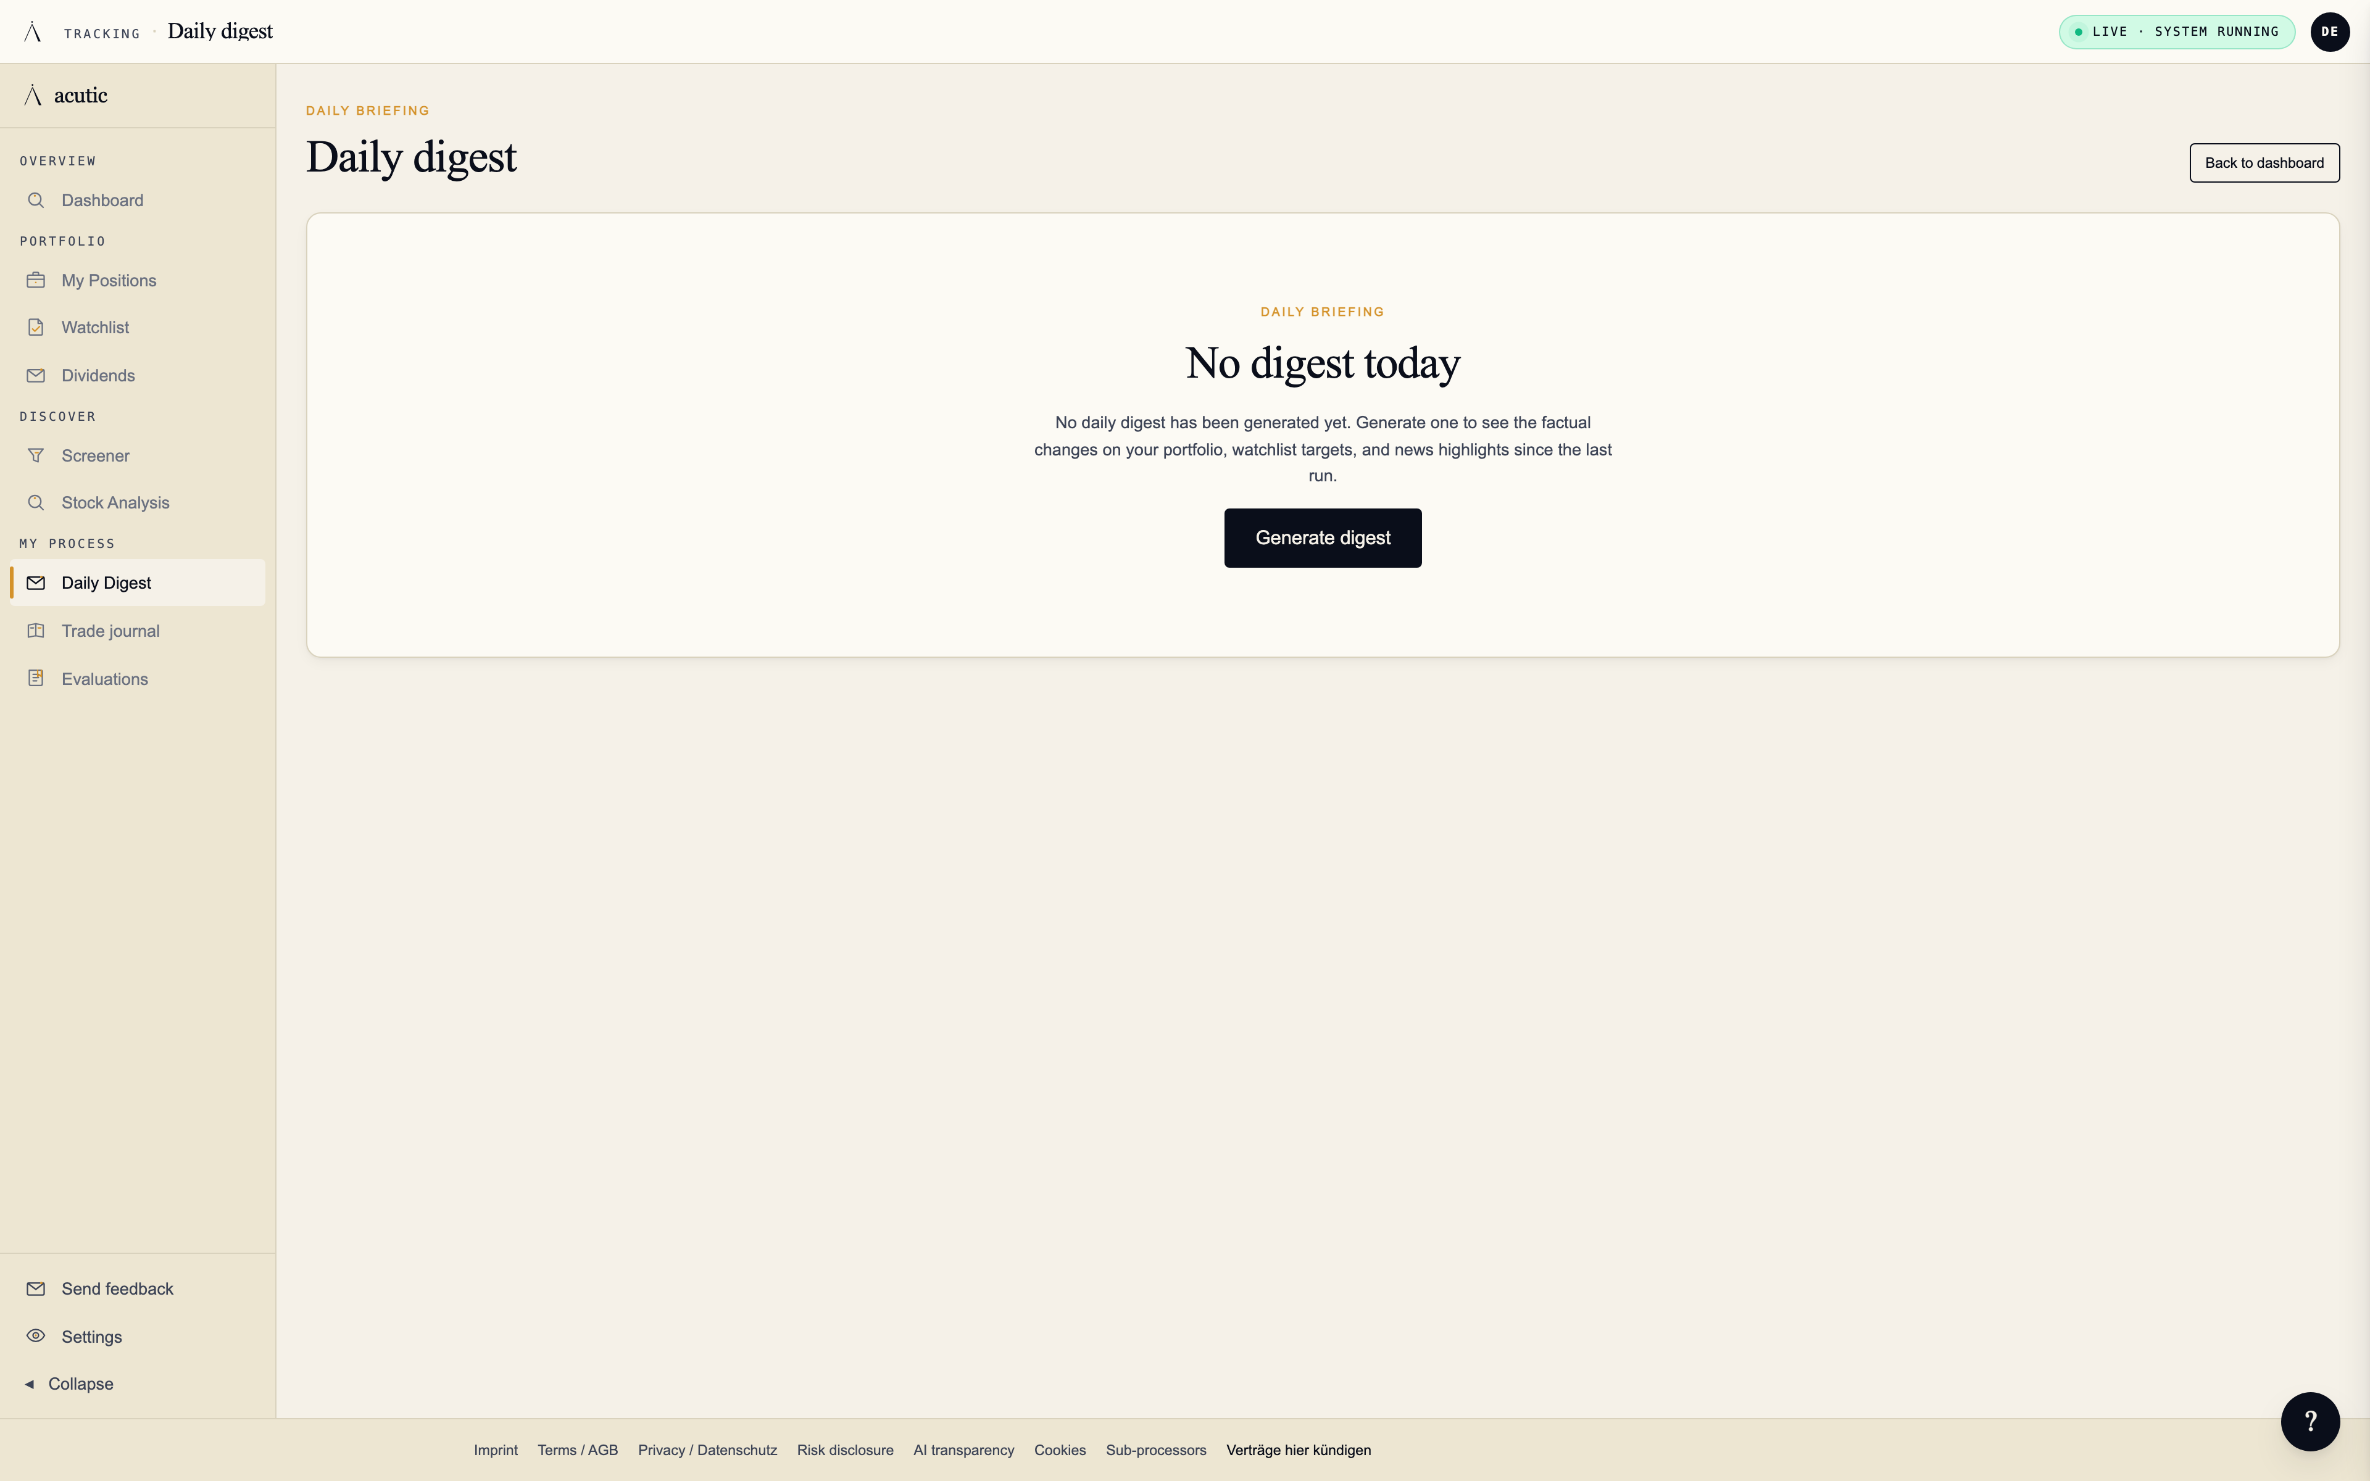Image resolution: width=2370 pixels, height=1481 pixels.
Task: Open the help question mark bubble
Action: point(2310,1421)
